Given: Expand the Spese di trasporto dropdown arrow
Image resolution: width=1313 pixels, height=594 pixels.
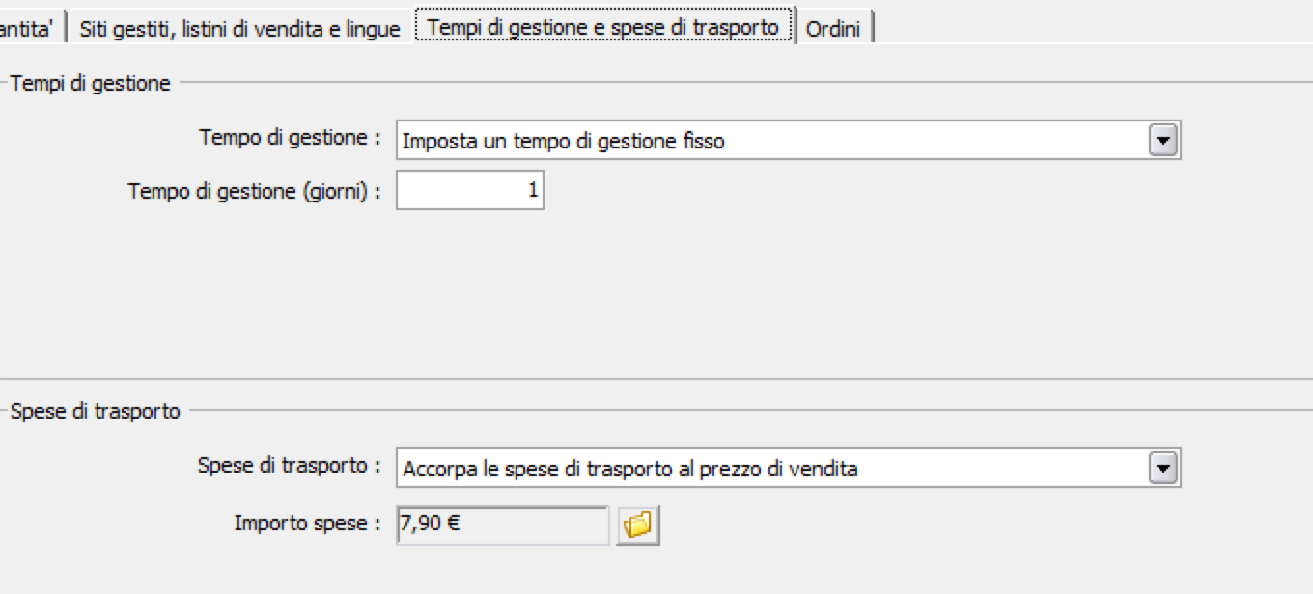Looking at the screenshot, I should 1163,469.
